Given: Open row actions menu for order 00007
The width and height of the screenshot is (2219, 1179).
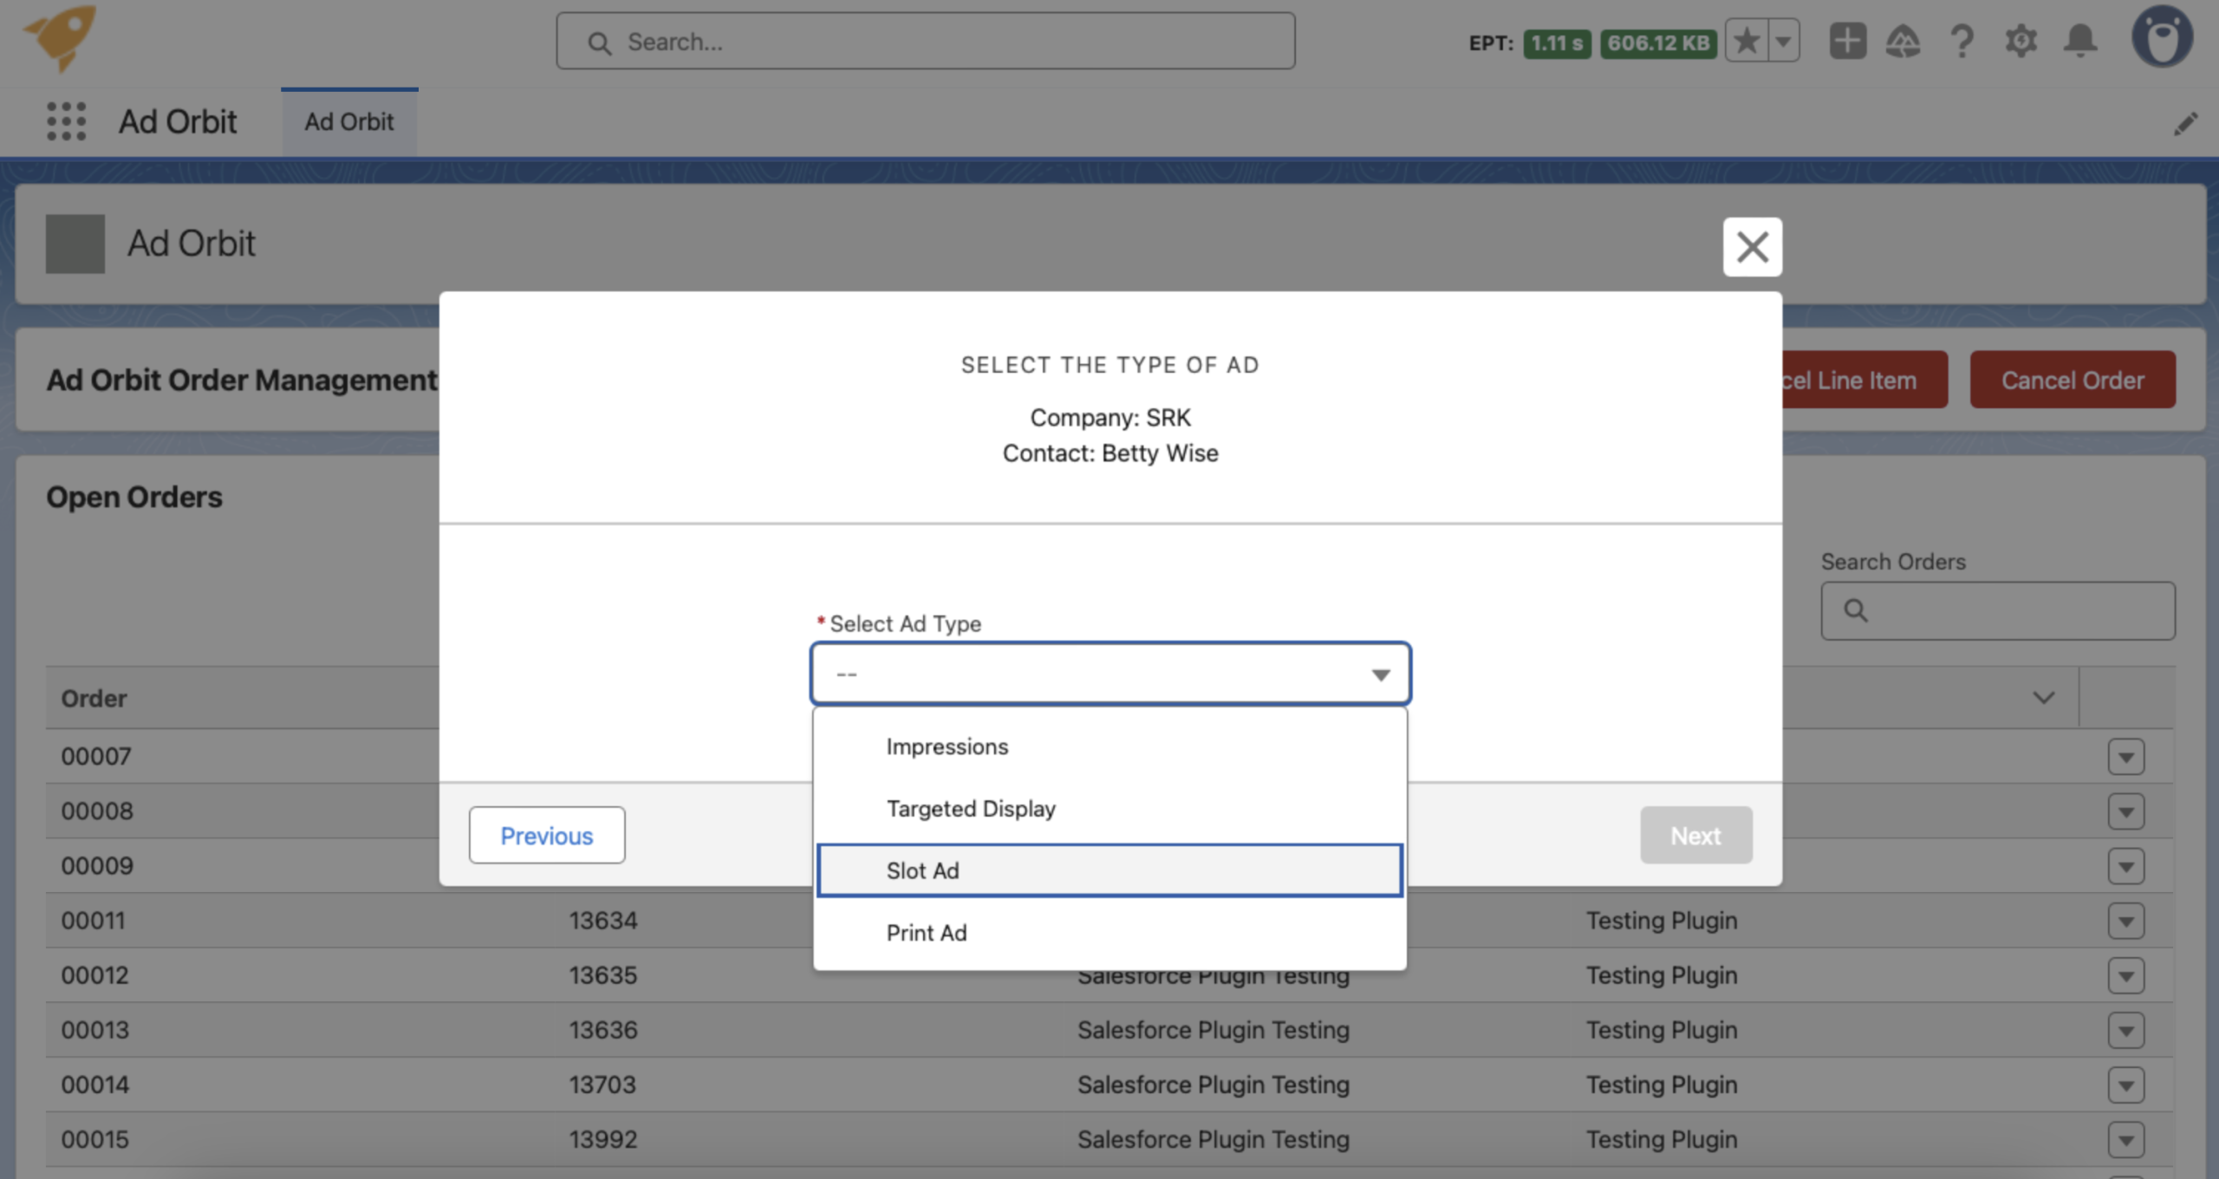Looking at the screenshot, I should pos(2126,757).
